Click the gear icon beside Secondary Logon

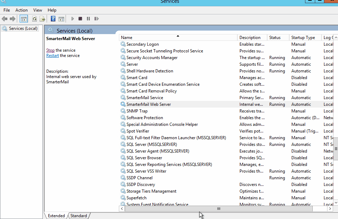[123, 44]
